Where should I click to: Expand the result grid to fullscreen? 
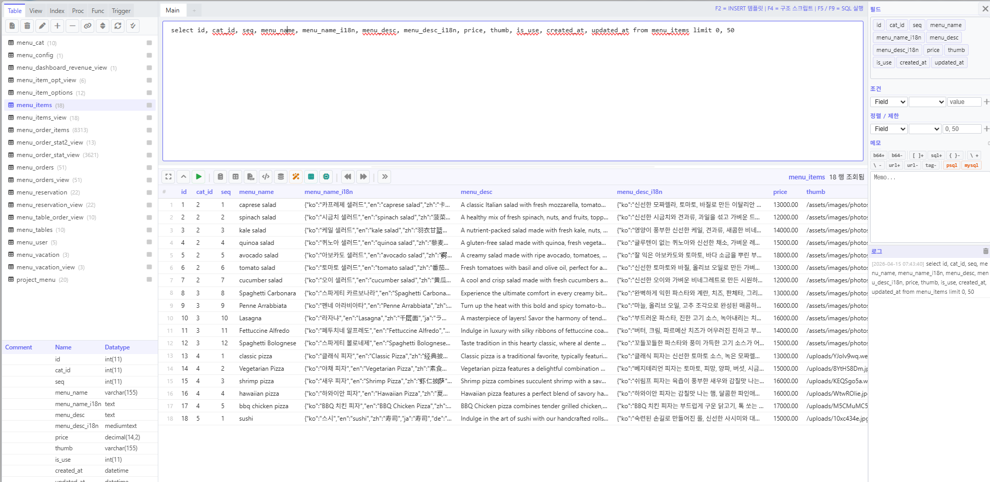tap(168, 176)
